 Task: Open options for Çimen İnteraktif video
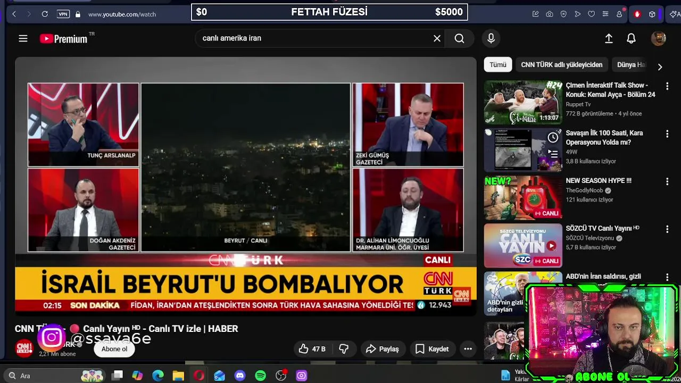[667, 86]
